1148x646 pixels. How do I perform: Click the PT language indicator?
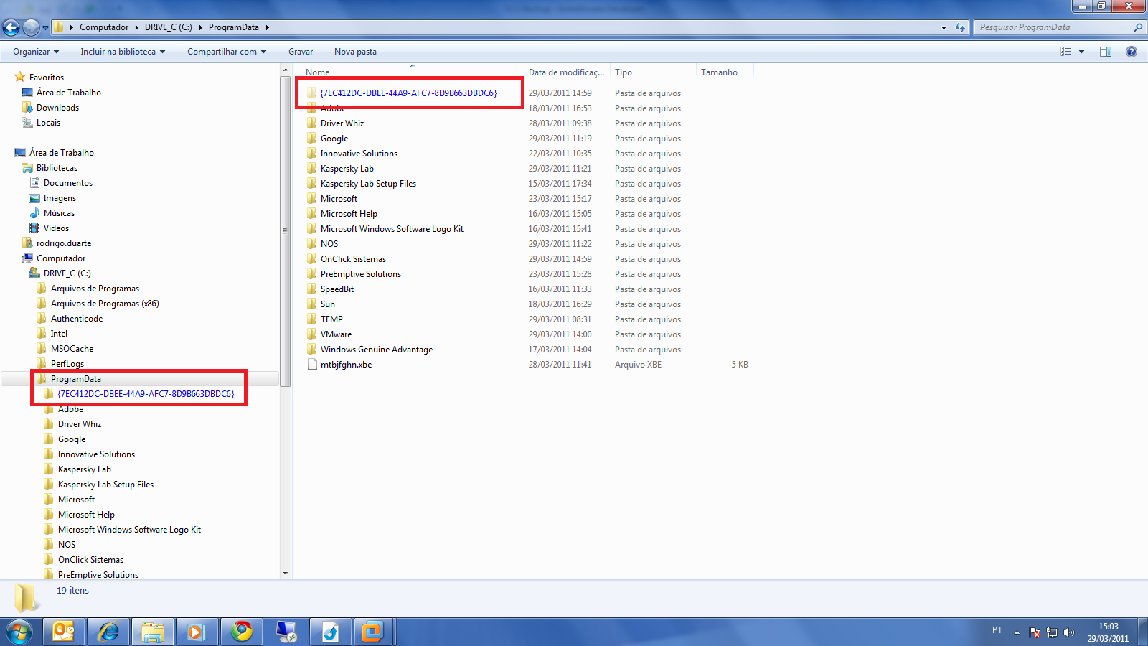[x=997, y=630]
